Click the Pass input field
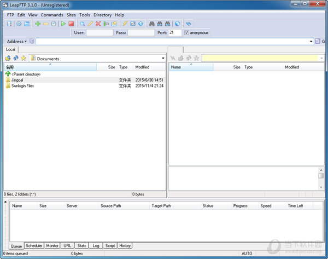 tap(141, 32)
